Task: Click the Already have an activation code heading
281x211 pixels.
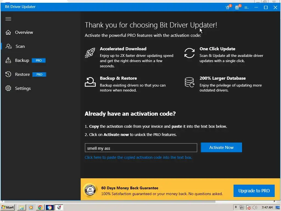Action: pos(130,114)
